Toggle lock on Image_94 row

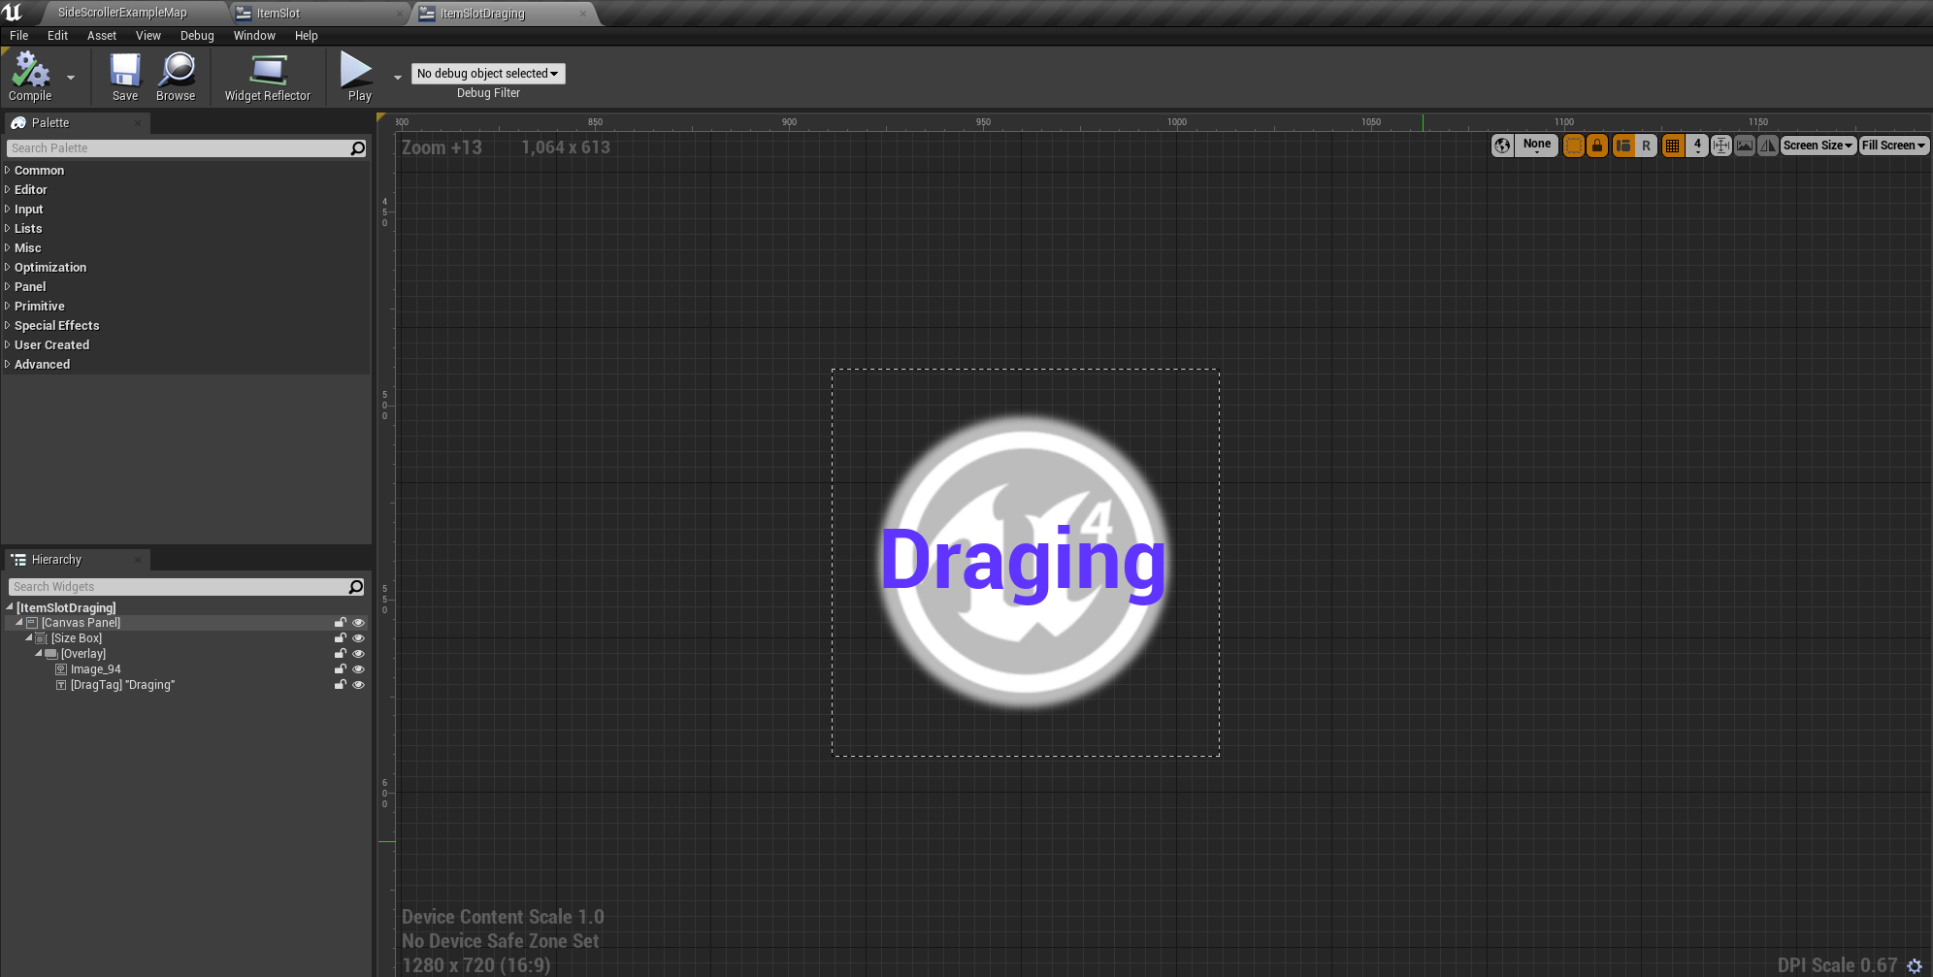[341, 669]
